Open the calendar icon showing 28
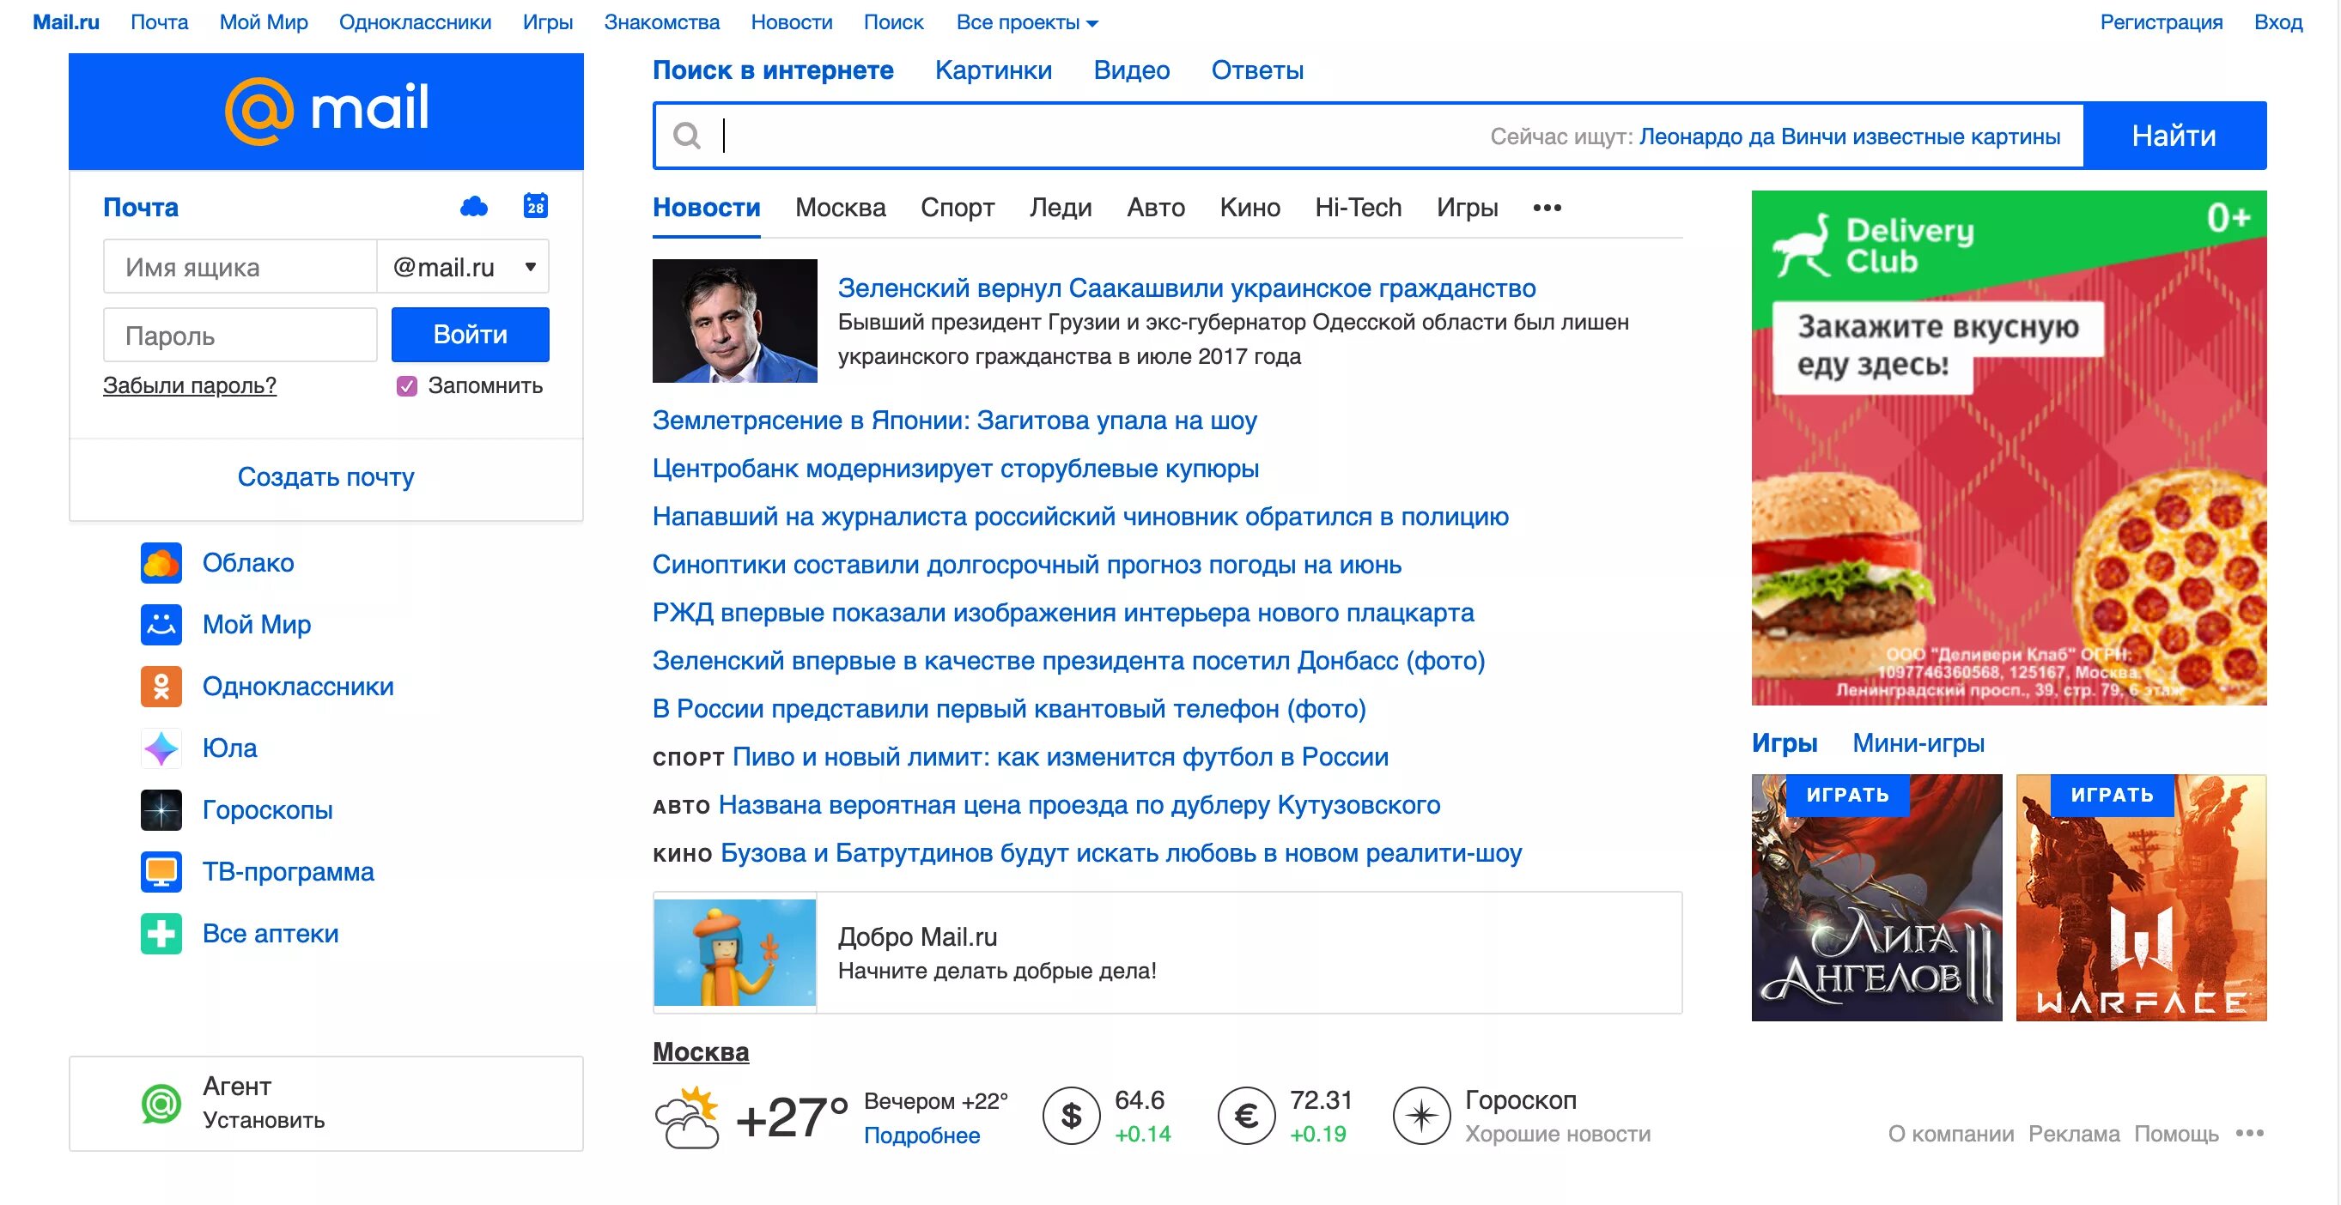 pyautogui.click(x=535, y=206)
